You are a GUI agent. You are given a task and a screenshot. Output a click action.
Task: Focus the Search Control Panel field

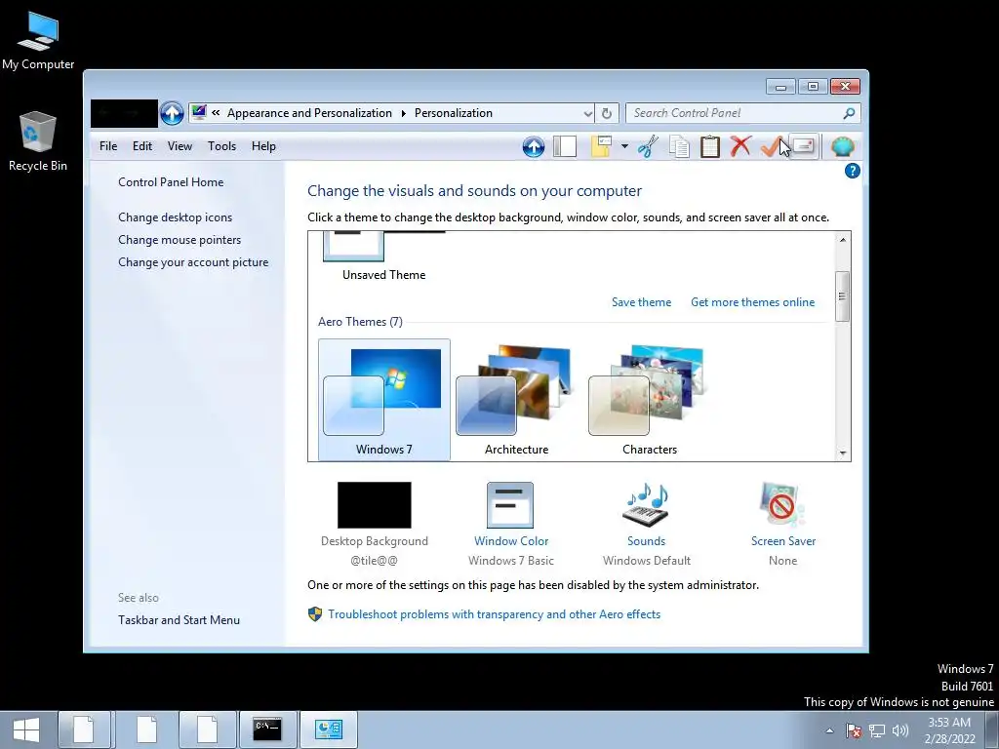(x=742, y=113)
